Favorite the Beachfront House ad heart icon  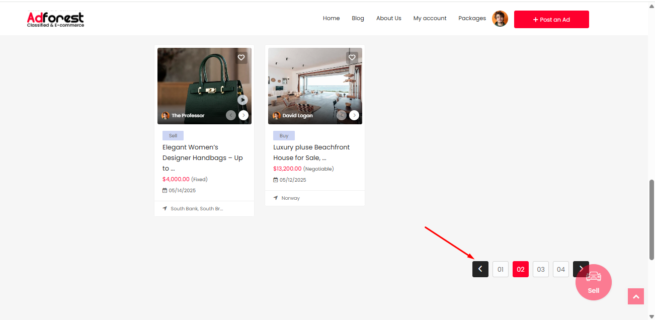pos(352,58)
